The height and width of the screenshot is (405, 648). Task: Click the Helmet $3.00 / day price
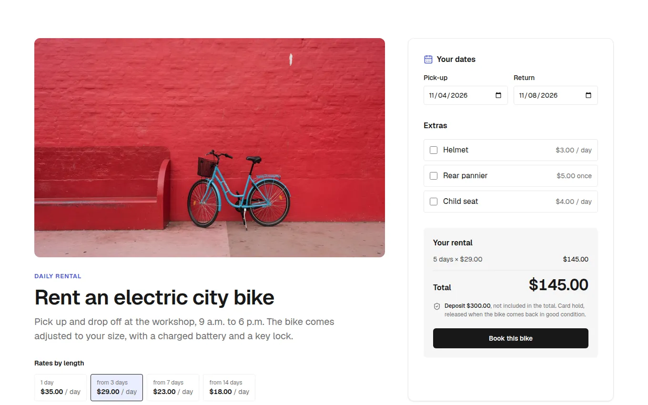[574, 150]
